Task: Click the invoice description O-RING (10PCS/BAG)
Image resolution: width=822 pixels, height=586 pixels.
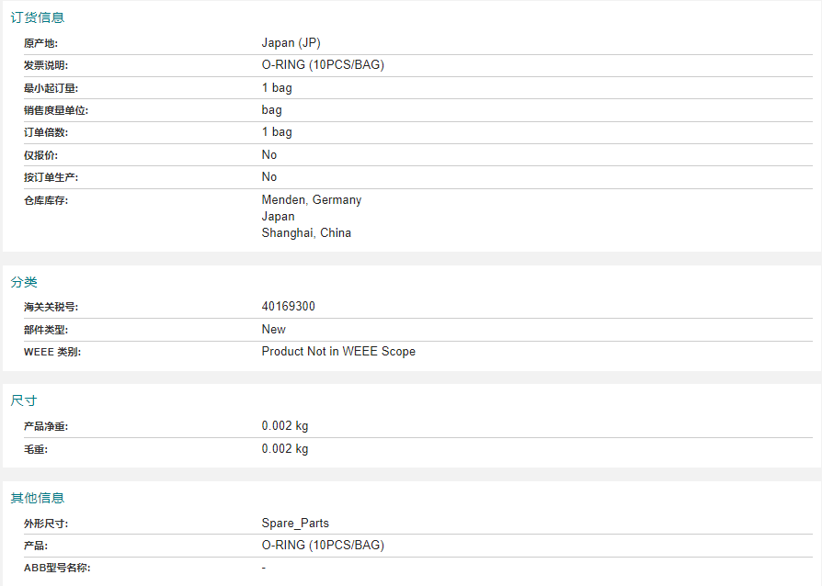Action: (323, 65)
